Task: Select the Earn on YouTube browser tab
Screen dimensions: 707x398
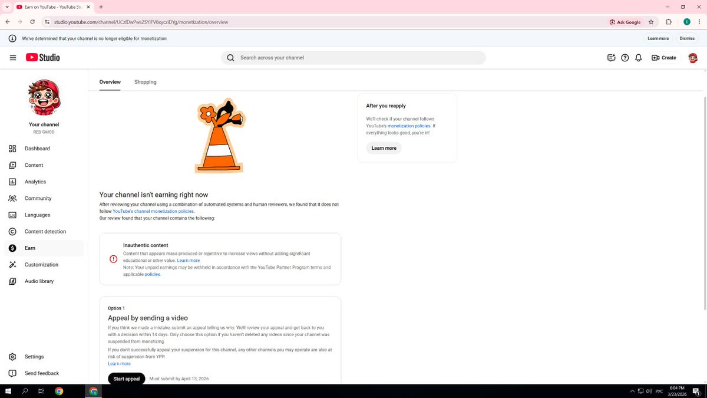Action: 52,7
